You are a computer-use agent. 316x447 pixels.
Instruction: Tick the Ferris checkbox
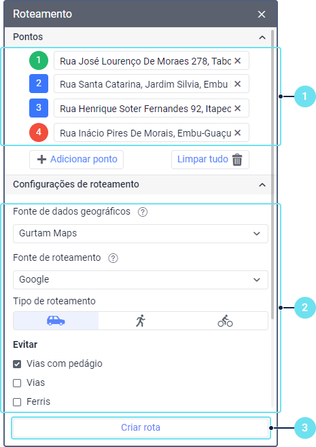[17, 402]
